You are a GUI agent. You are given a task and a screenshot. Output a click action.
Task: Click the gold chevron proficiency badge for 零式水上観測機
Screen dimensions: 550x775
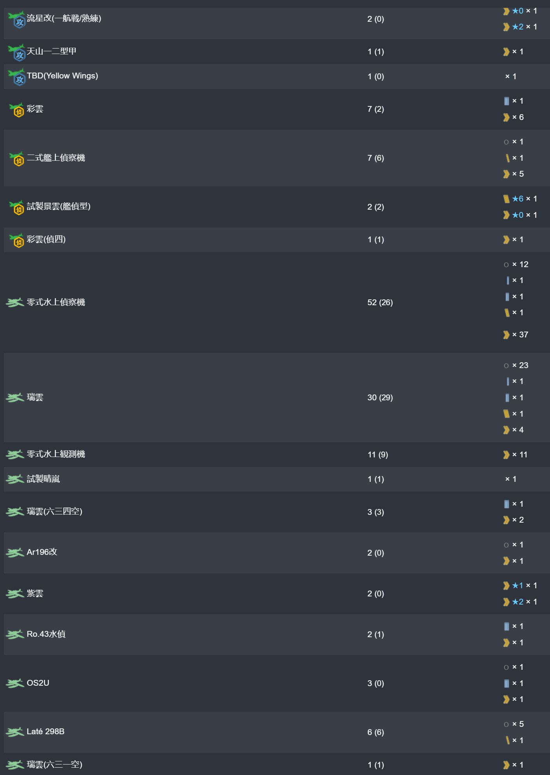506,455
